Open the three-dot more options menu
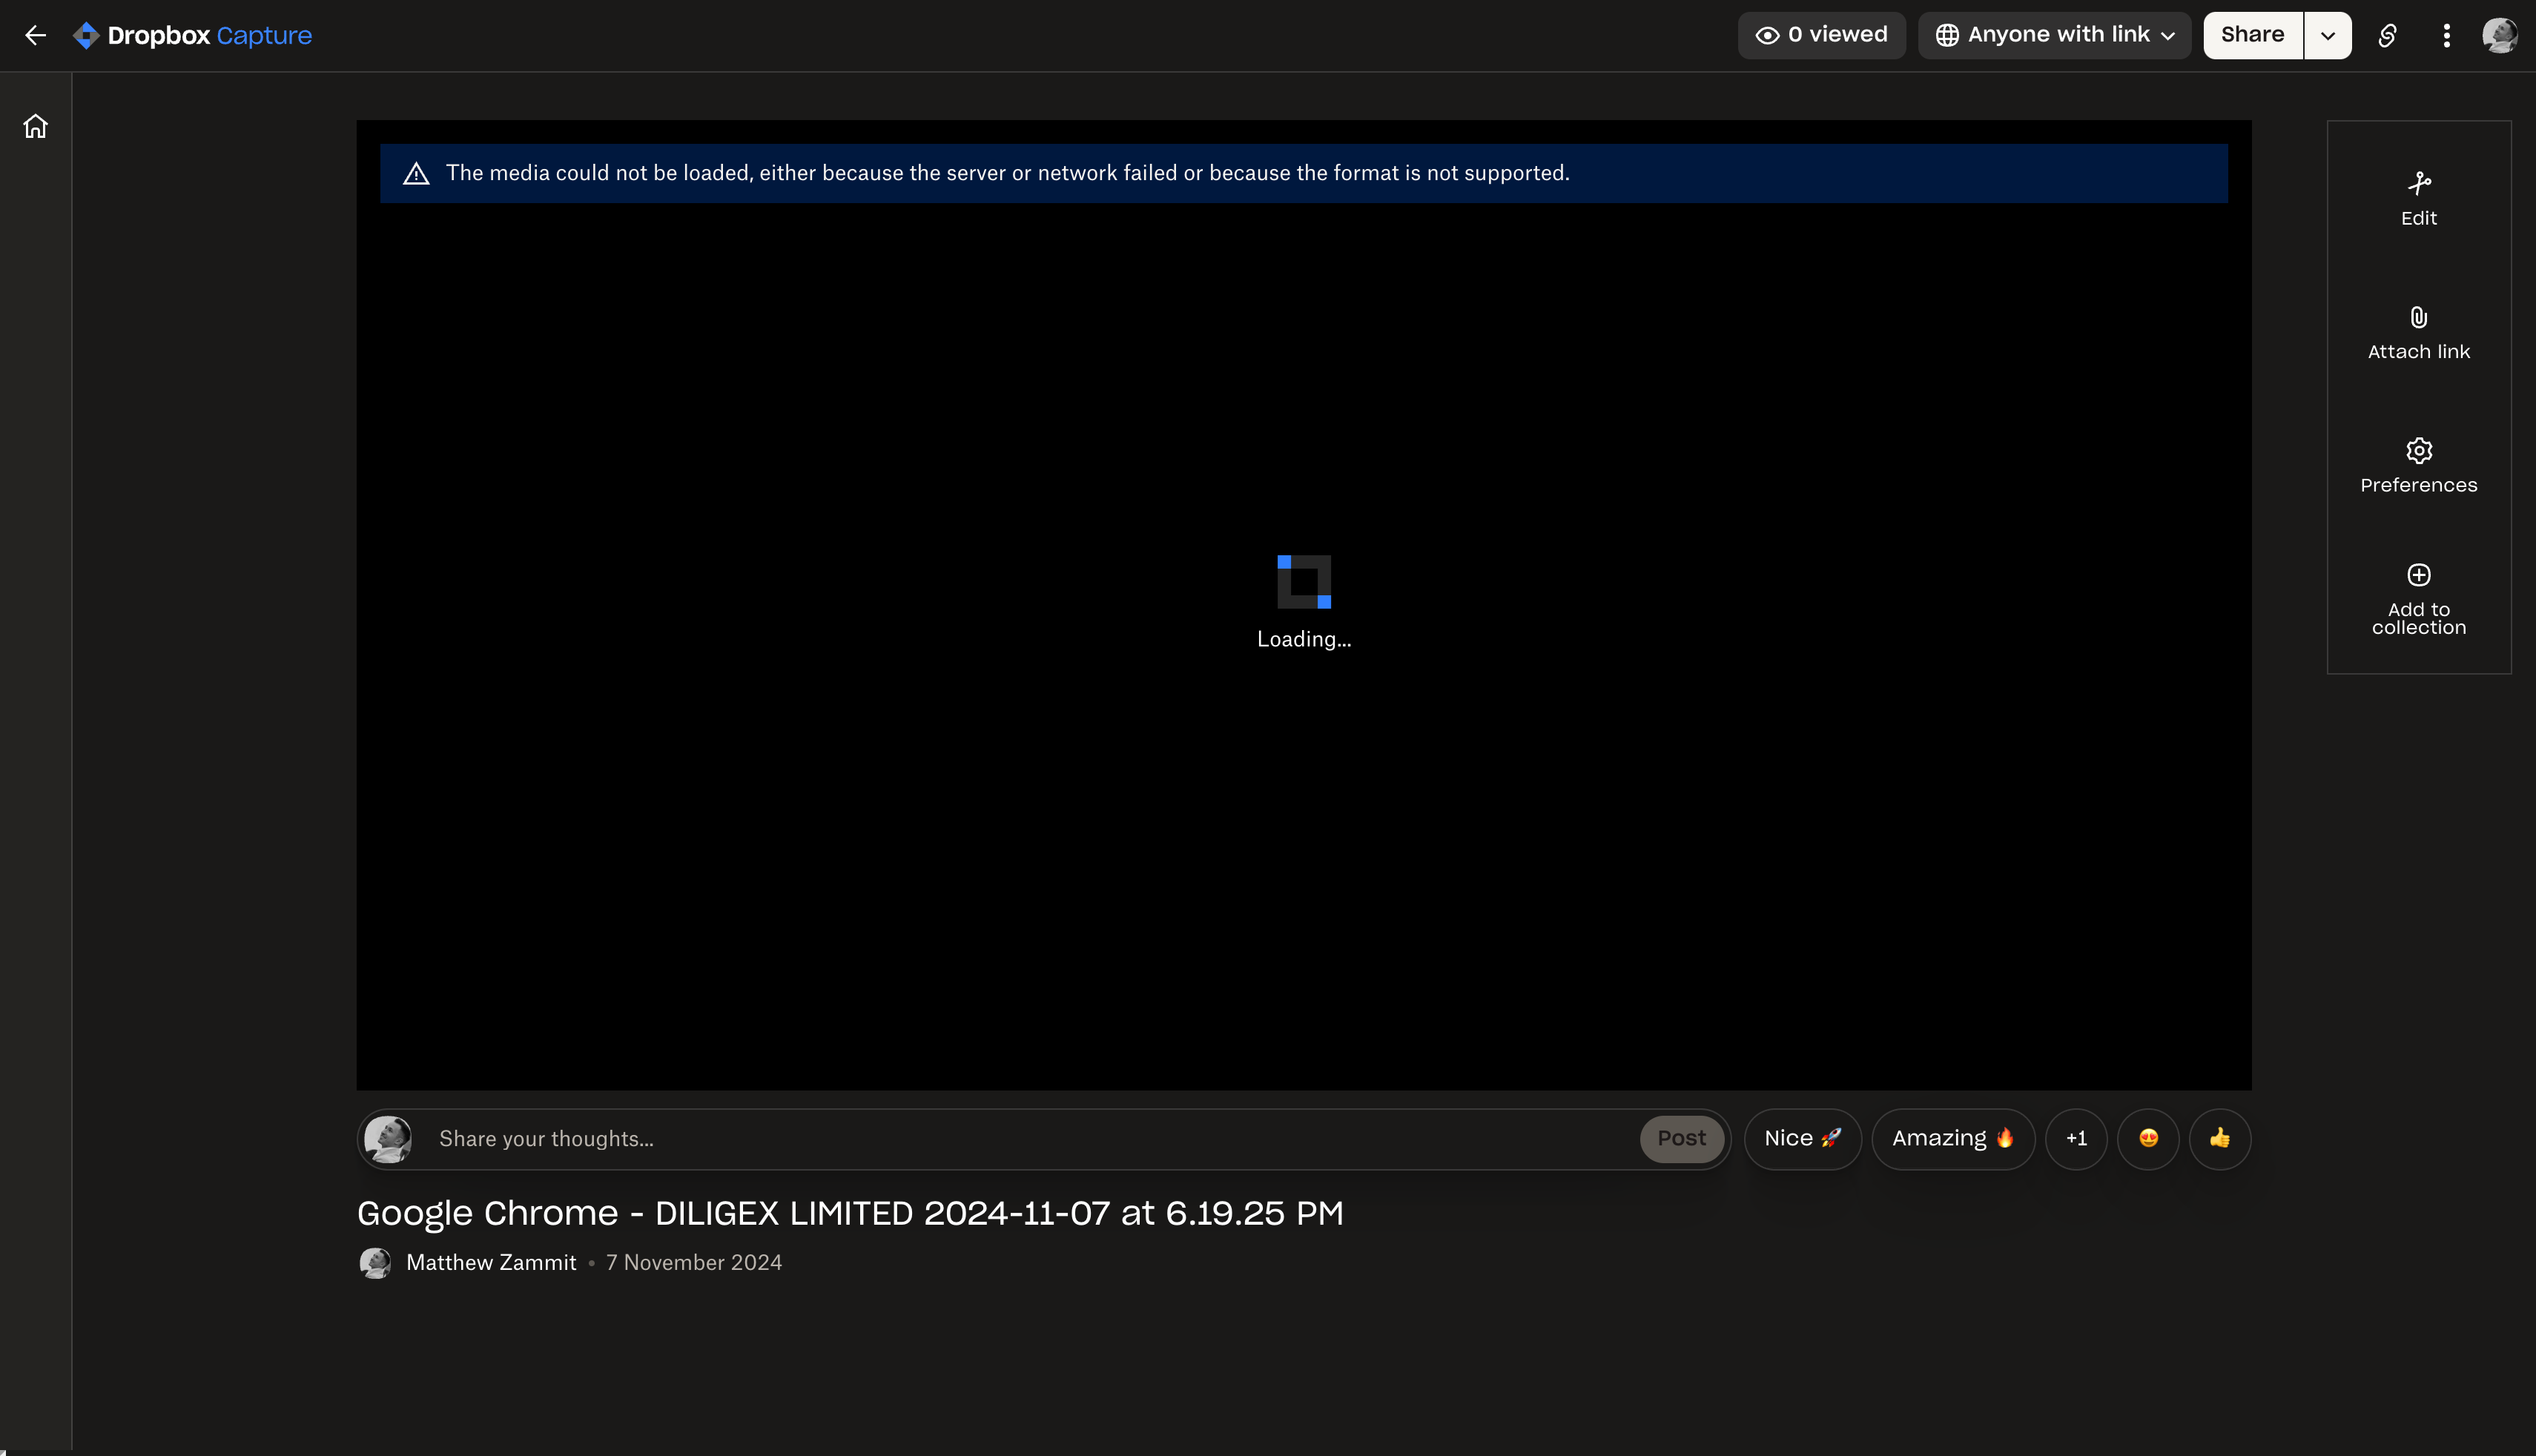The width and height of the screenshot is (2536, 1456). coord(2446,36)
